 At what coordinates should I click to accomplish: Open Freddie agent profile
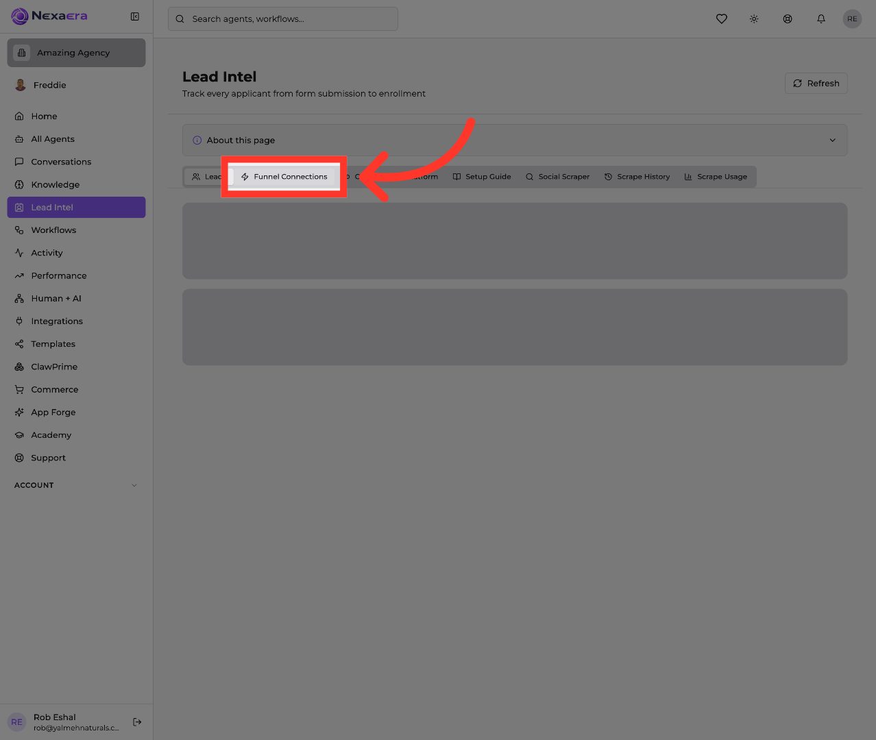point(76,85)
